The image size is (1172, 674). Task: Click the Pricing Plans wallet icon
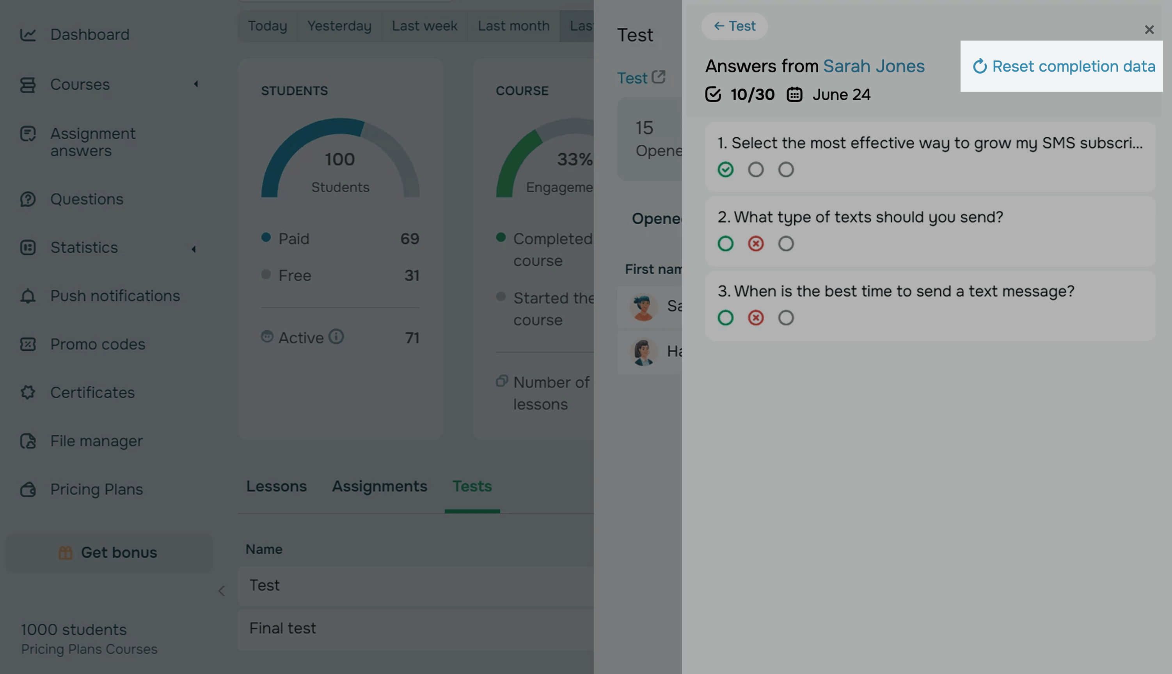click(x=28, y=489)
